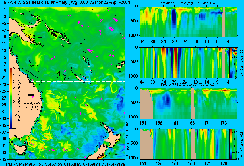The height and width of the screenshot is (166, 244).
Task: Click the '167' longitude tick below the map
Action: [x=85, y=164]
